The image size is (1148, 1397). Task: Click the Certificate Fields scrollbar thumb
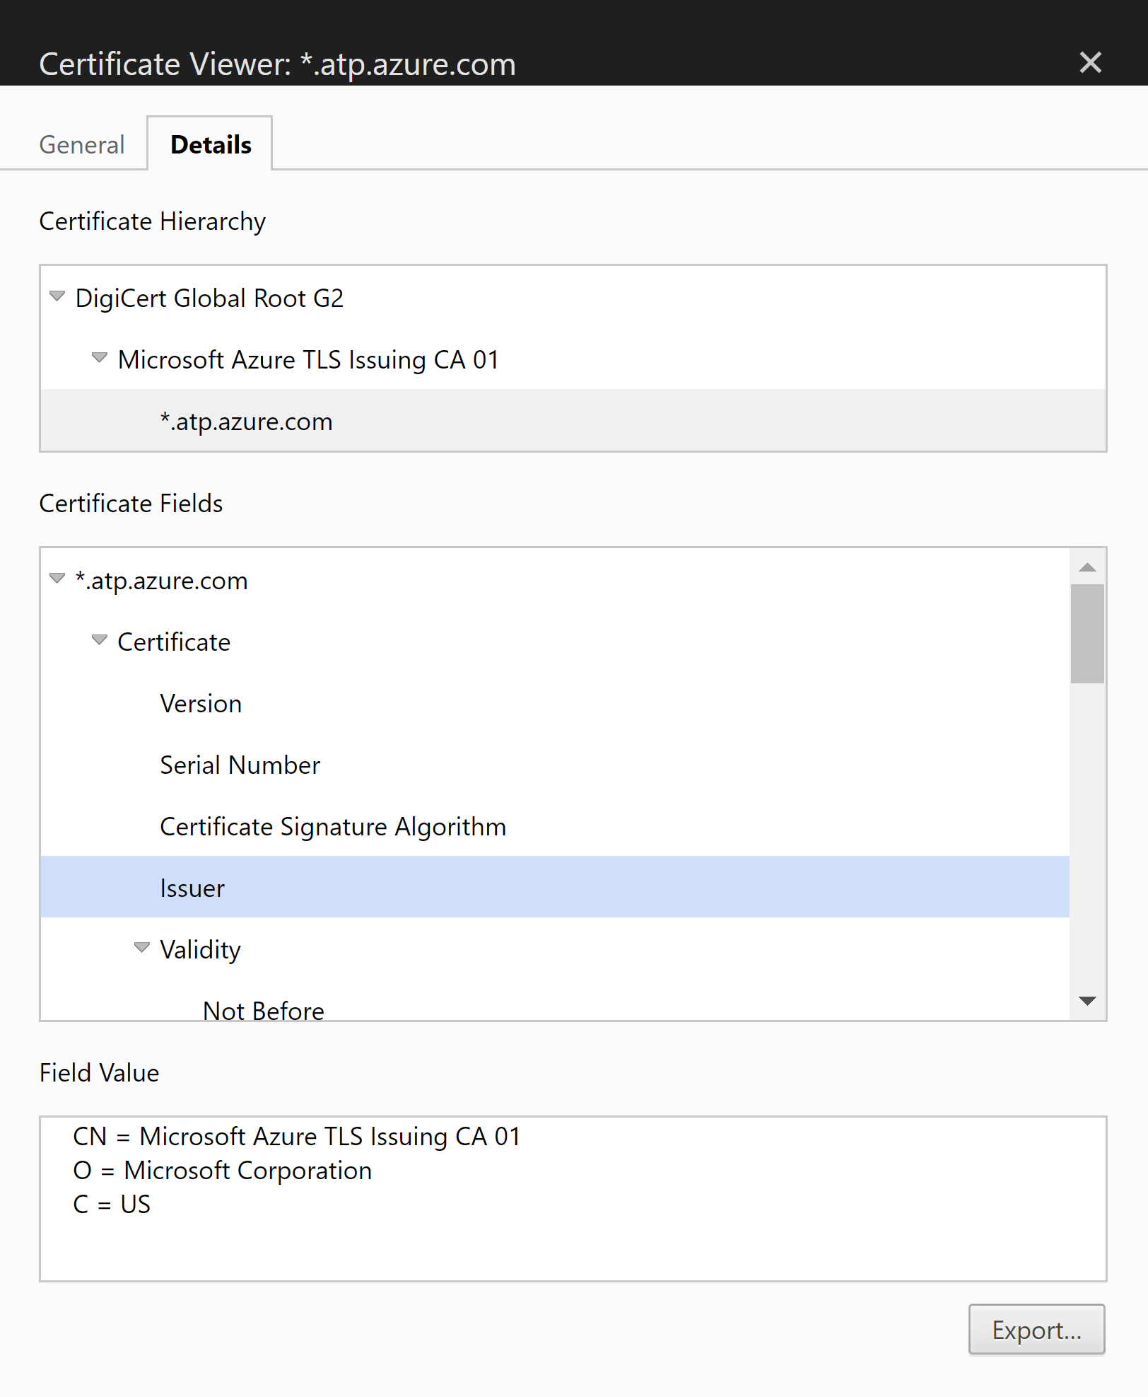tap(1087, 634)
